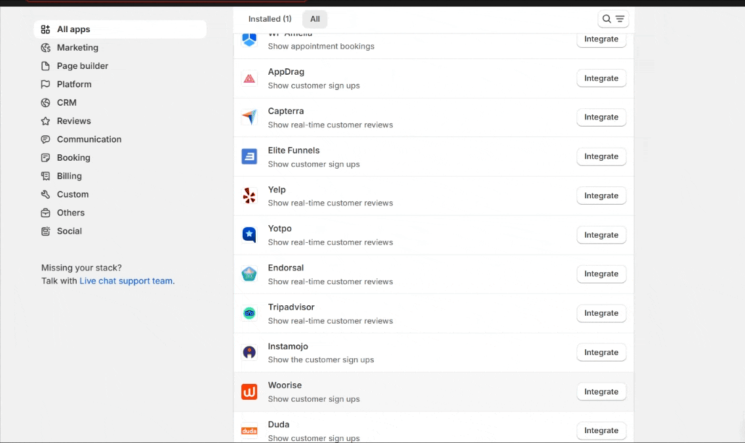Integrate the appointment bookings app
Image resolution: width=745 pixels, height=443 pixels.
click(601, 39)
